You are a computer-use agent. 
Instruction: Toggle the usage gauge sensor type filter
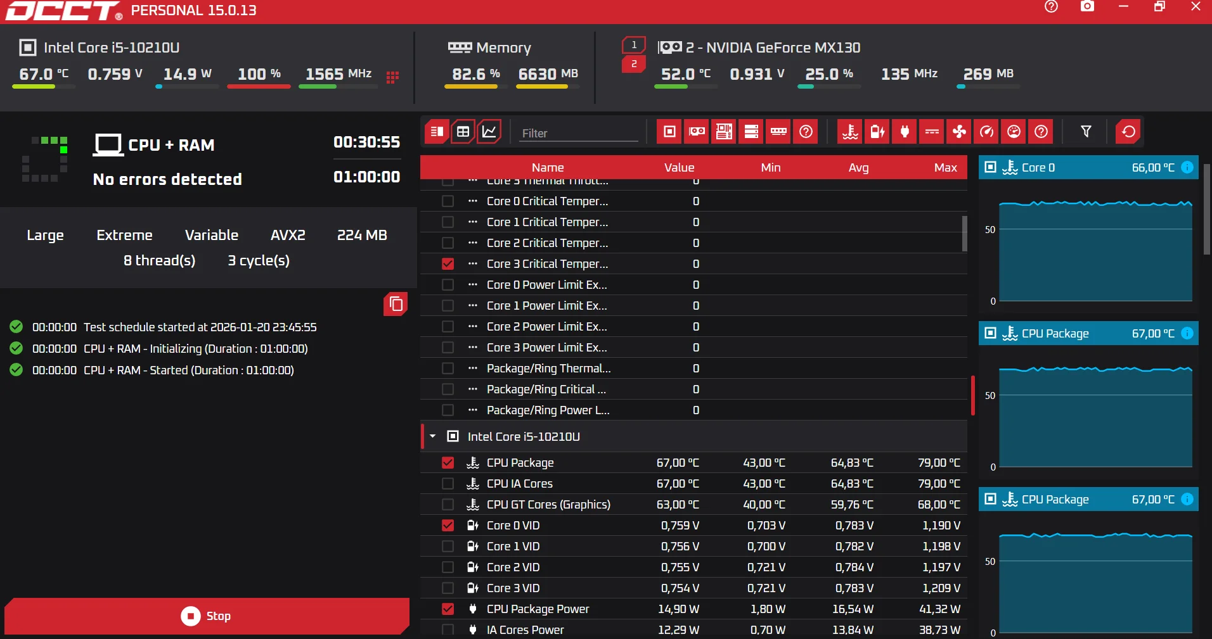[1014, 132]
